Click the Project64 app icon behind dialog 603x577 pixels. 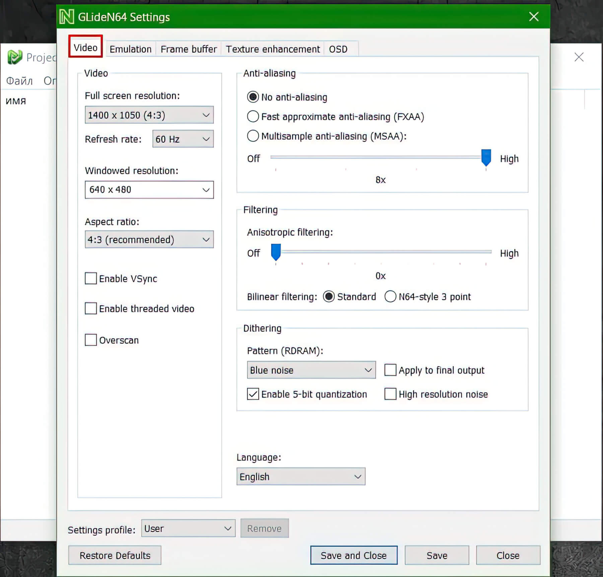(x=15, y=57)
